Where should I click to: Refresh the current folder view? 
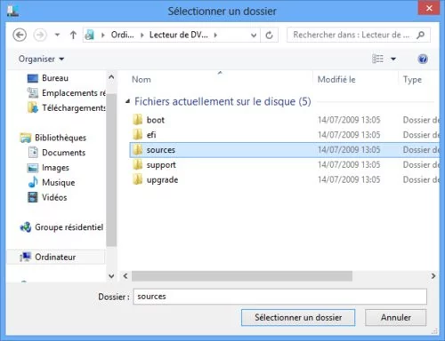coord(269,36)
